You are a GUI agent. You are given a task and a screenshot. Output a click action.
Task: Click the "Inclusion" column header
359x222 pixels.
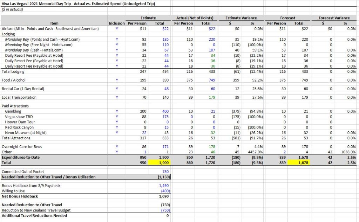116,23
